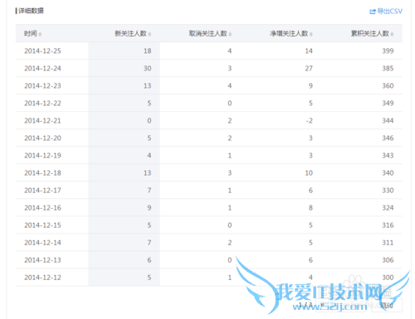This screenshot has height=319, width=415.
Task: Select the date cell 2014-12-16
Action: [x=42, y=208]
